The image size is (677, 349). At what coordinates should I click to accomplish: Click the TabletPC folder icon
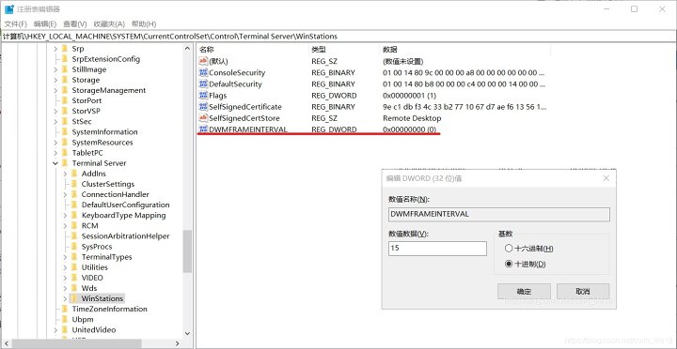[65, 153]
